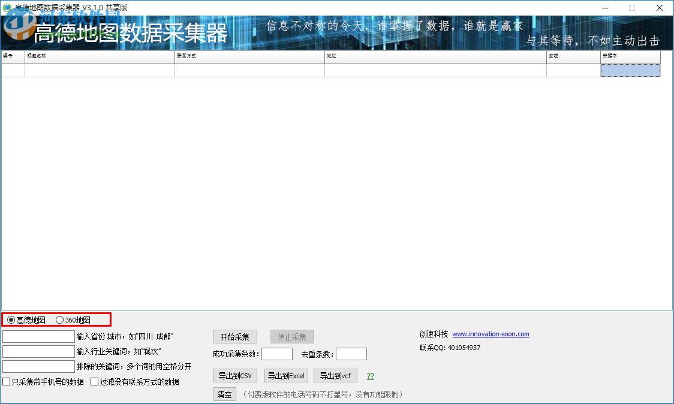674x404 pixels.
Task: Click the province city input field
Action: click(x=38, y=336)
